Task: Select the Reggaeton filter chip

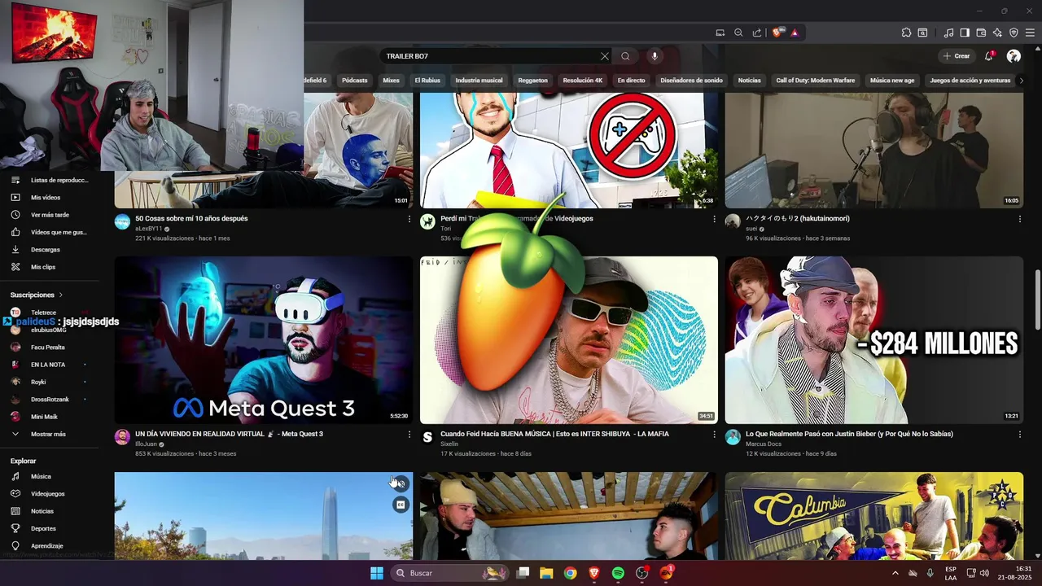Action: pos(533,81)
